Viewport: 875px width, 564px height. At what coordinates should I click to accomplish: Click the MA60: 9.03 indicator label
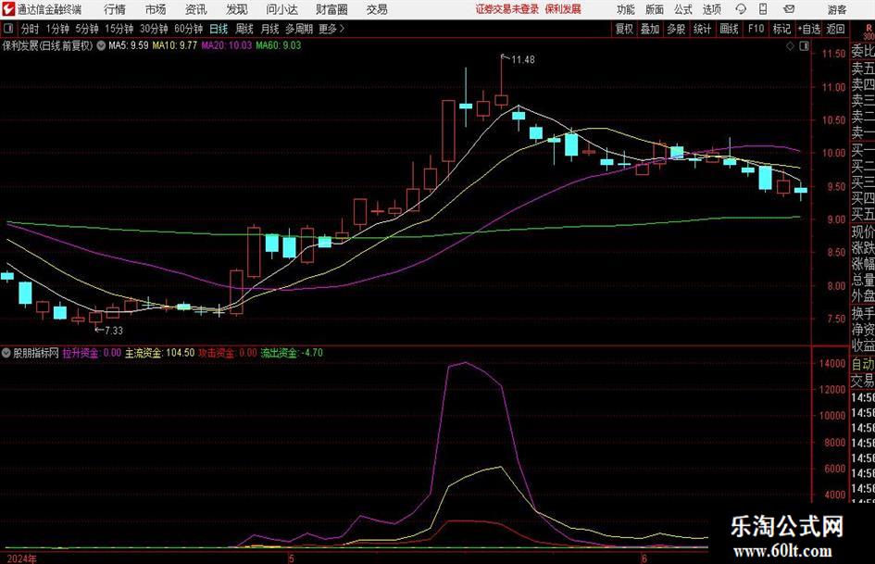tap(279, 45)
